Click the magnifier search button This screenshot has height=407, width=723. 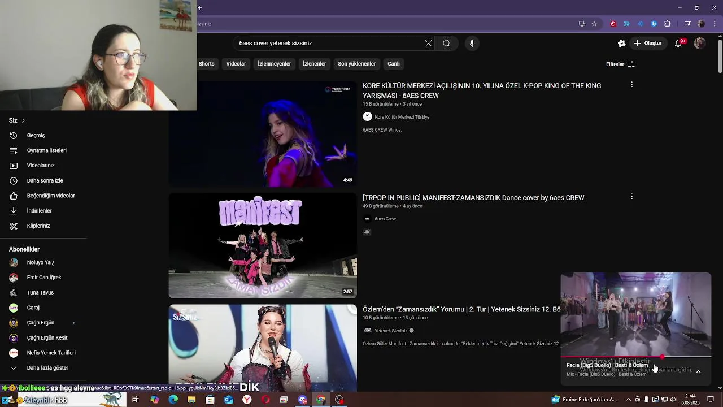point(446,43)
